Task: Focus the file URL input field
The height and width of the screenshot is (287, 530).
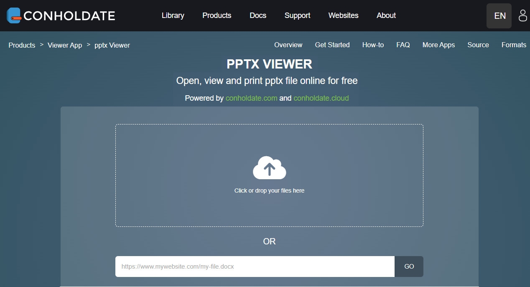Action: pyautogui.click(x=255, y=267)
